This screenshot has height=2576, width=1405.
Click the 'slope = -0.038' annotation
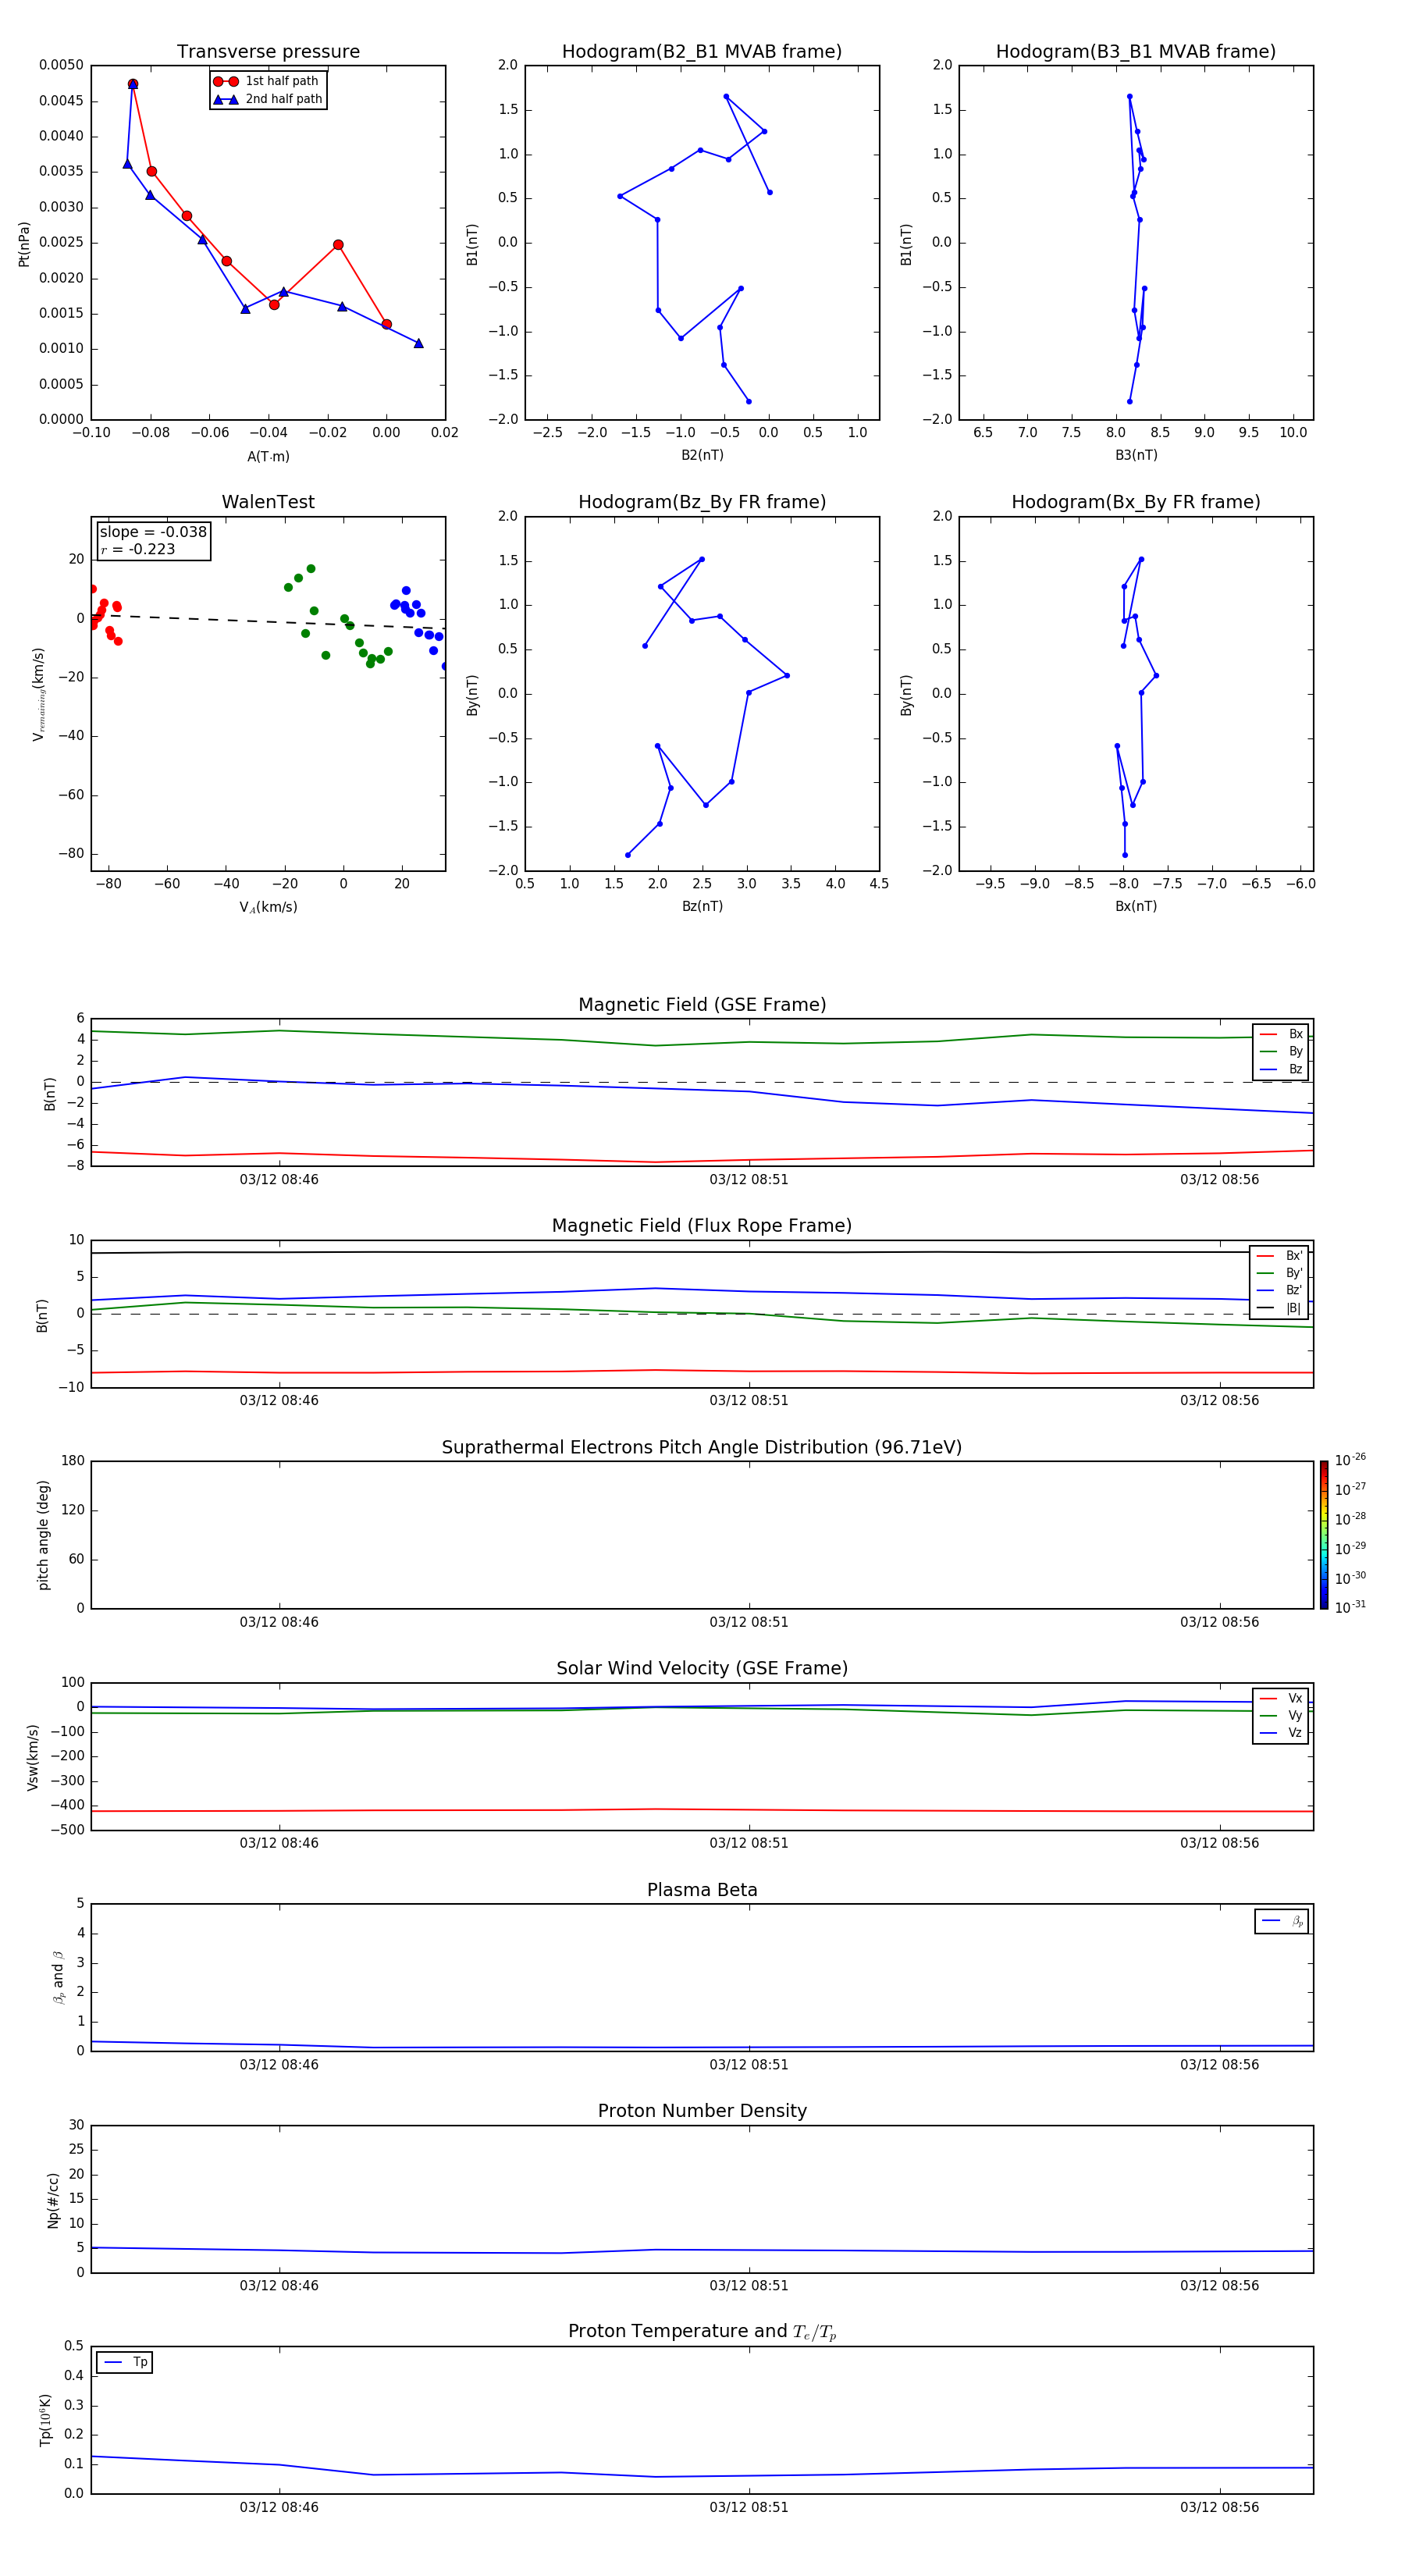pos(153,532)
